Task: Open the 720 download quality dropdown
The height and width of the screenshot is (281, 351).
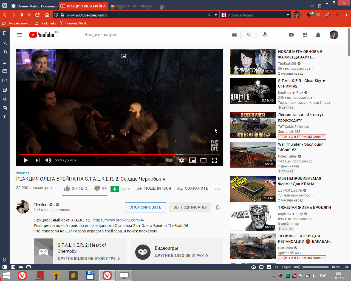Action: pyautogui.click(x=126, y=189)
